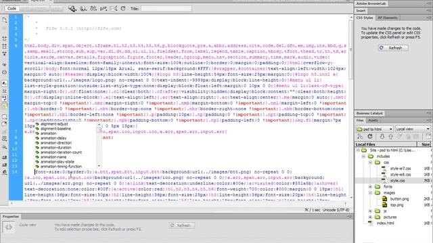The width and height of the screenshot is (433, 243).
Task: Toggle Highlight Invalid Code icon
Action: (x=5, y=90)
